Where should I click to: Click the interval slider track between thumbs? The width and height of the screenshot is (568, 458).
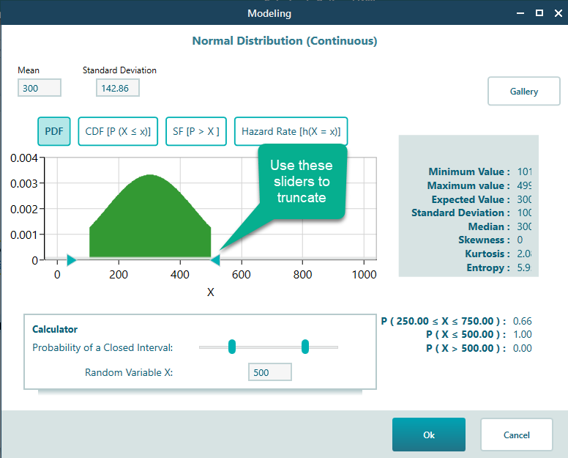[269, 347]
